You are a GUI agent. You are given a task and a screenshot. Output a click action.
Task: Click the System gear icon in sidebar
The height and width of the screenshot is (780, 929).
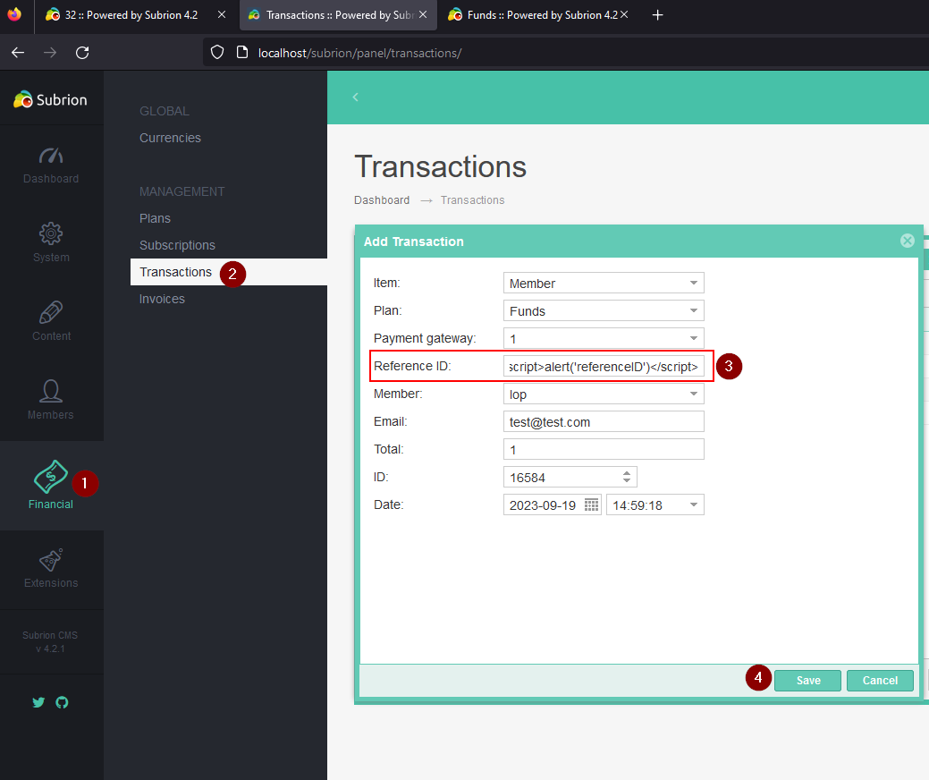(51, 240)
